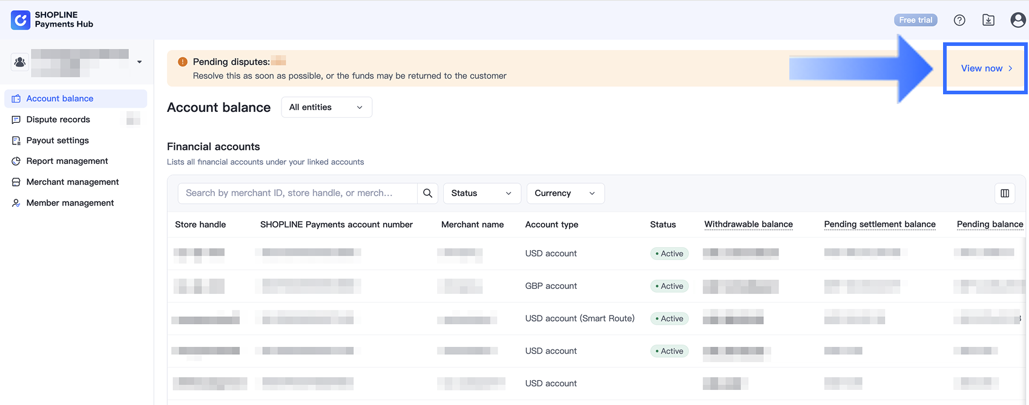Open the column settings icon
The width and height of the screenshot is (1029, 405).
[1005, 193]
